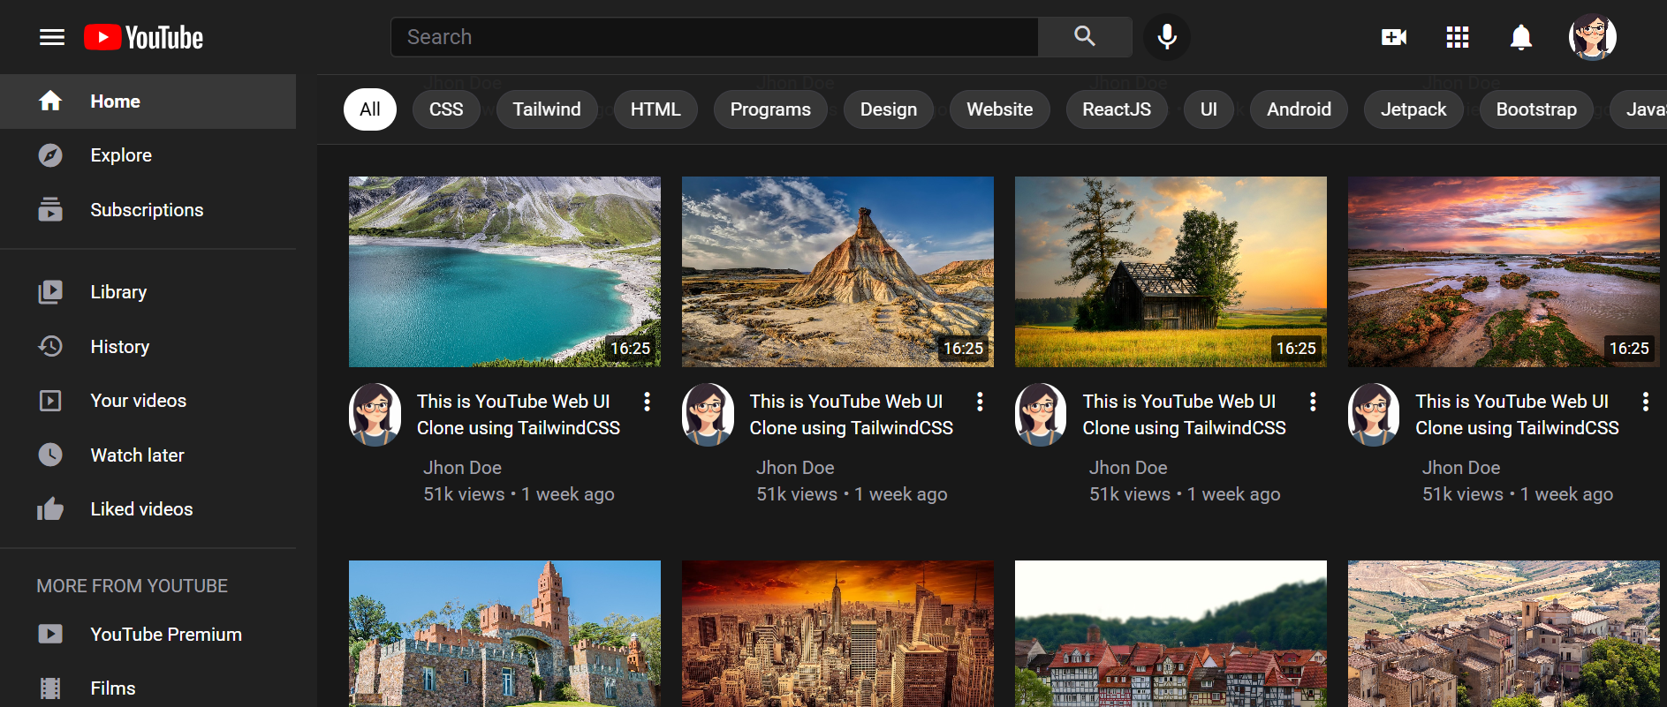This screenshot has width=1667, height=707.
Task: Select the HTML filter chip
Action: 655,109
